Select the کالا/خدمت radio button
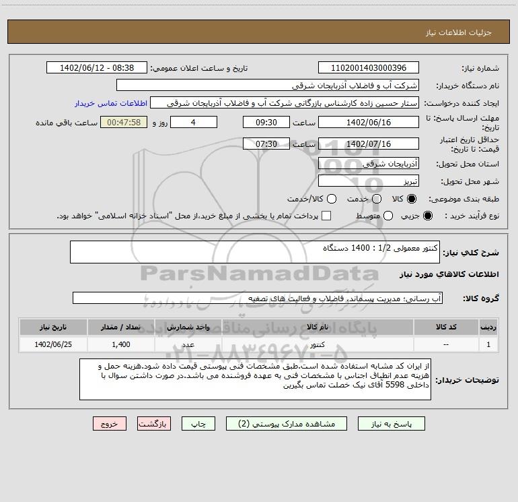518x502 pixels. 332,199
